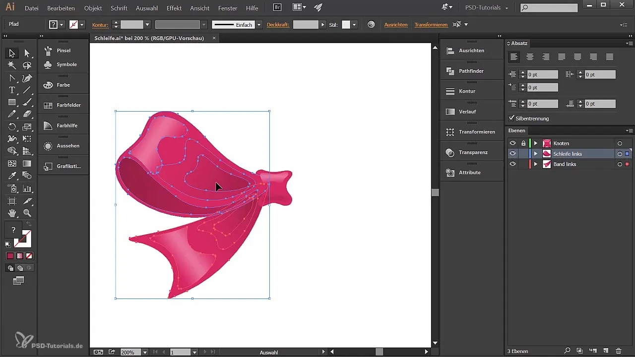Click the search field in title bar
This screenshot has height=357, width=635.
tap(549, 8)
